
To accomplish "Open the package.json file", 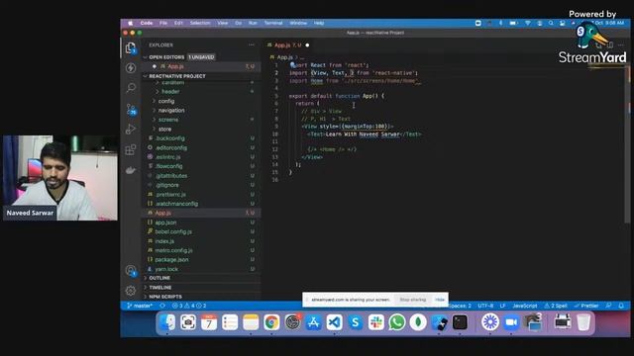I will pyautogui.click(x=171, y=259).
